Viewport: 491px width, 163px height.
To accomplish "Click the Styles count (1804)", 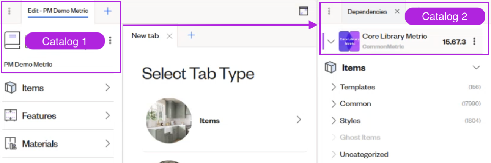I will point(473,121).
